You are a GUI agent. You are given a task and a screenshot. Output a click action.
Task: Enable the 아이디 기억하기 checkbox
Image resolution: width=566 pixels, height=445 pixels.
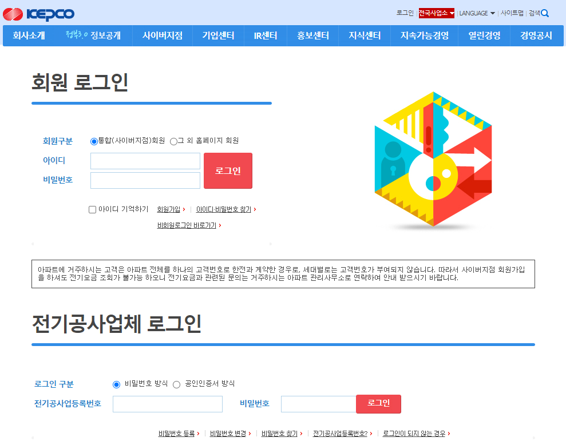click(92, 209)
